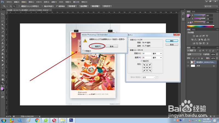Viewport: 219px width, 123px height.
Task: Click the center anchor point in 定位 grid
Action: (x=147, y=68)
